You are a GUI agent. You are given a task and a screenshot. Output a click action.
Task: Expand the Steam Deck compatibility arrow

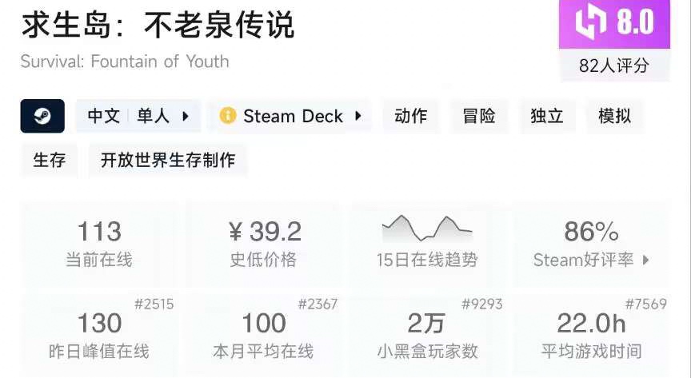pyautogui.click(x=358, y=117)
